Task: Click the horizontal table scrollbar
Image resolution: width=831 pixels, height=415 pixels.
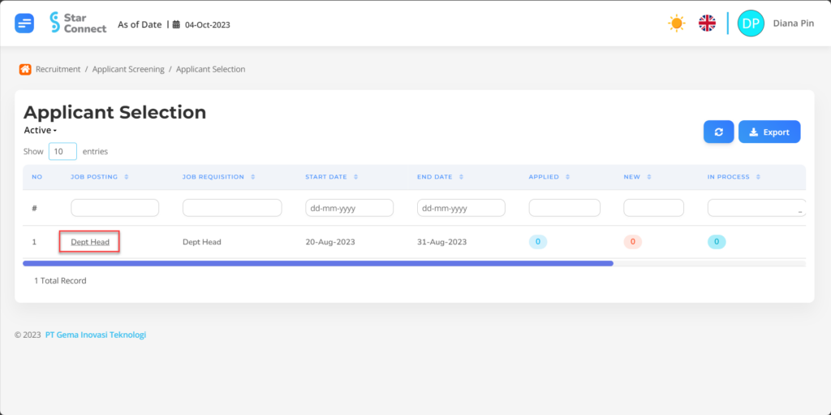Action: coord(318,263)
